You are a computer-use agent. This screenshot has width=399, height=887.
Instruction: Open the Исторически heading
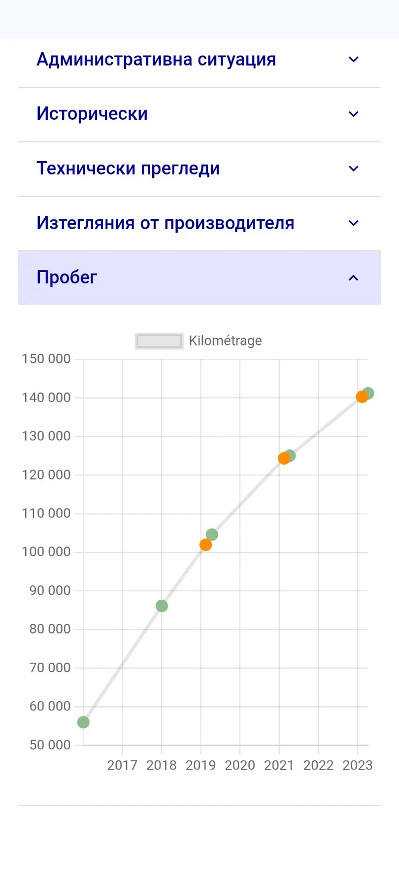point(92,114)
